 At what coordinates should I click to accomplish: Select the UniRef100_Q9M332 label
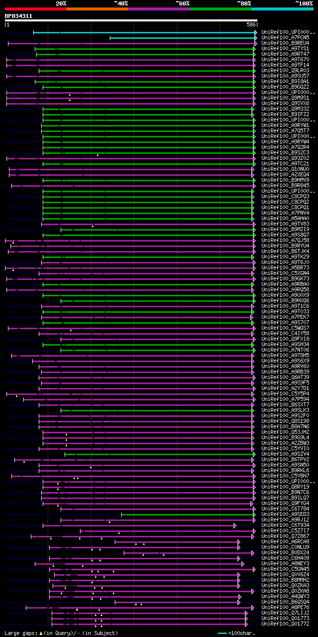tap(285, 109)
